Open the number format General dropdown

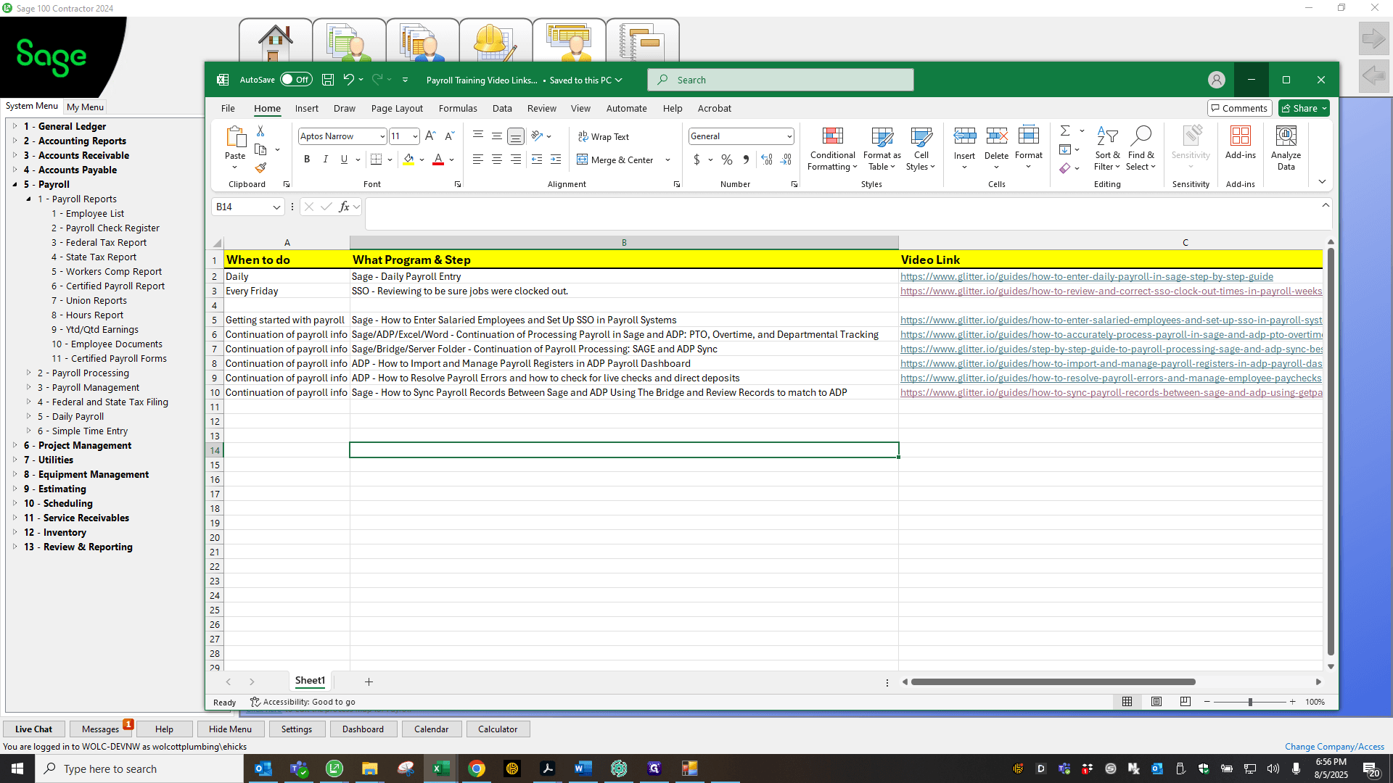click(x=789, y=136)
